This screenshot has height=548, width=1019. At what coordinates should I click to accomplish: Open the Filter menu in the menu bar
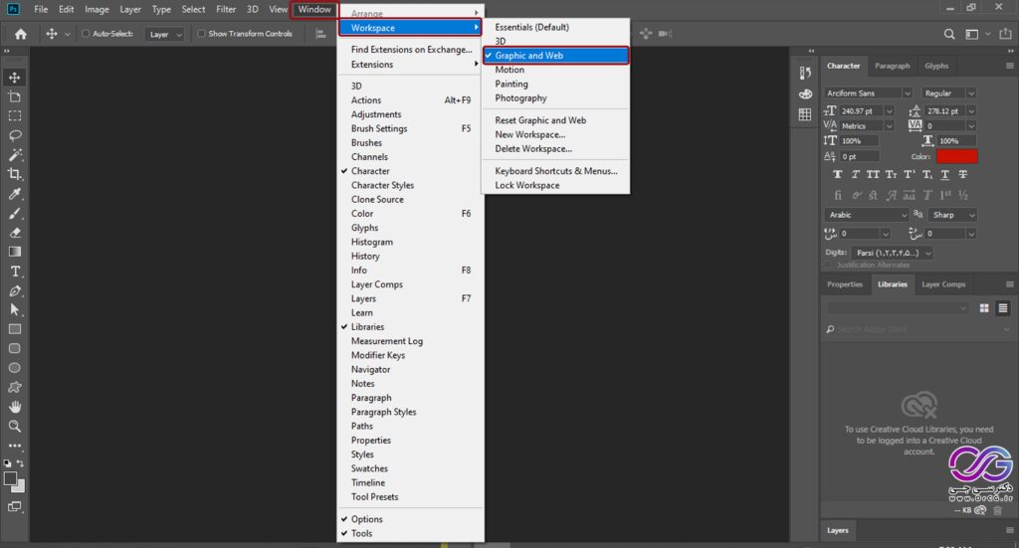tap(226, 9)
